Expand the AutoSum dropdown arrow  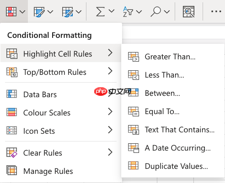112,11
